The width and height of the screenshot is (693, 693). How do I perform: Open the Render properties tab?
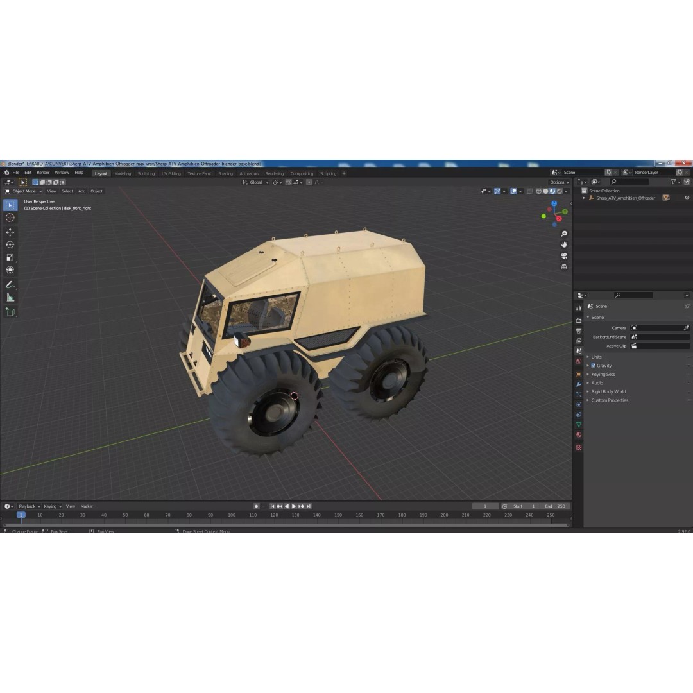[x=579, y=320]
